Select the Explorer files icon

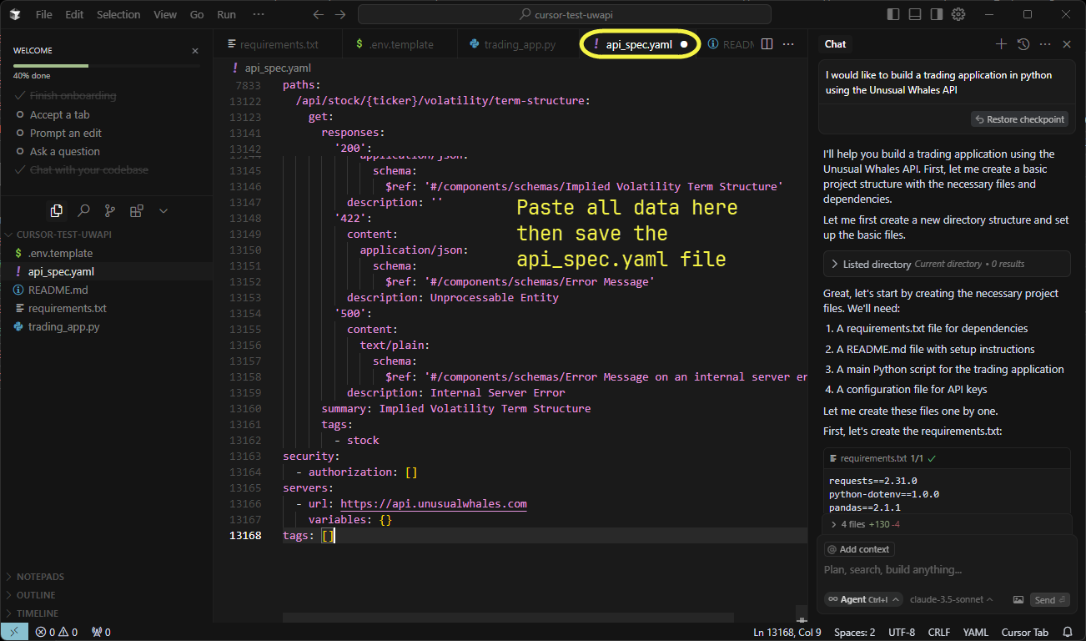[57, 210]
